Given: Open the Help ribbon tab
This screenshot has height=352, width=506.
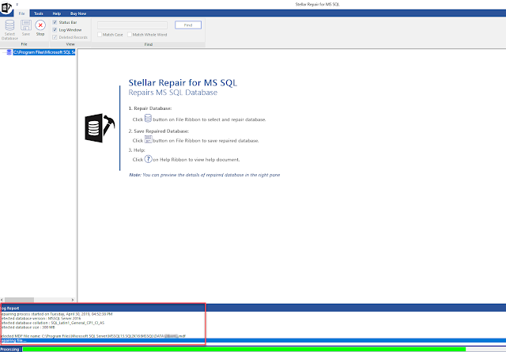Looking at the screenshot, I should pyautogui.click(x=57, y=13).
